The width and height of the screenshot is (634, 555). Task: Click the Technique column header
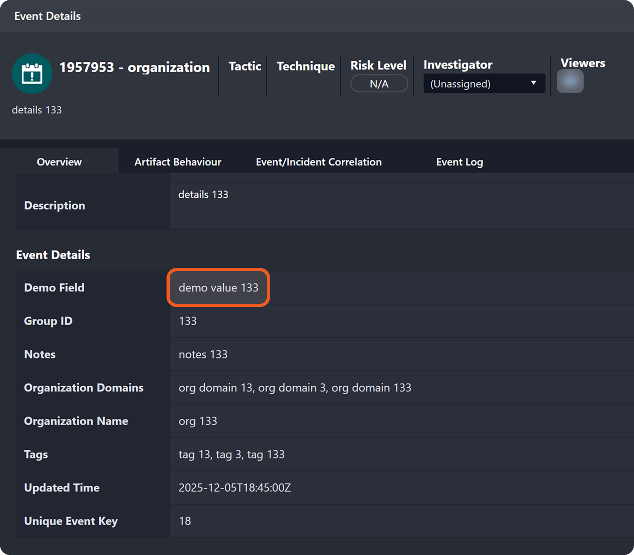click(x=305, y=66)
